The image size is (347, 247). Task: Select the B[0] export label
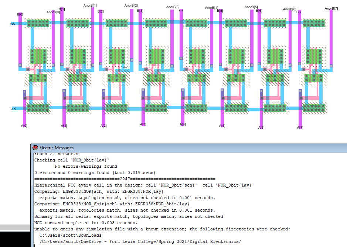pyautogui.click(x=20, y=14)
